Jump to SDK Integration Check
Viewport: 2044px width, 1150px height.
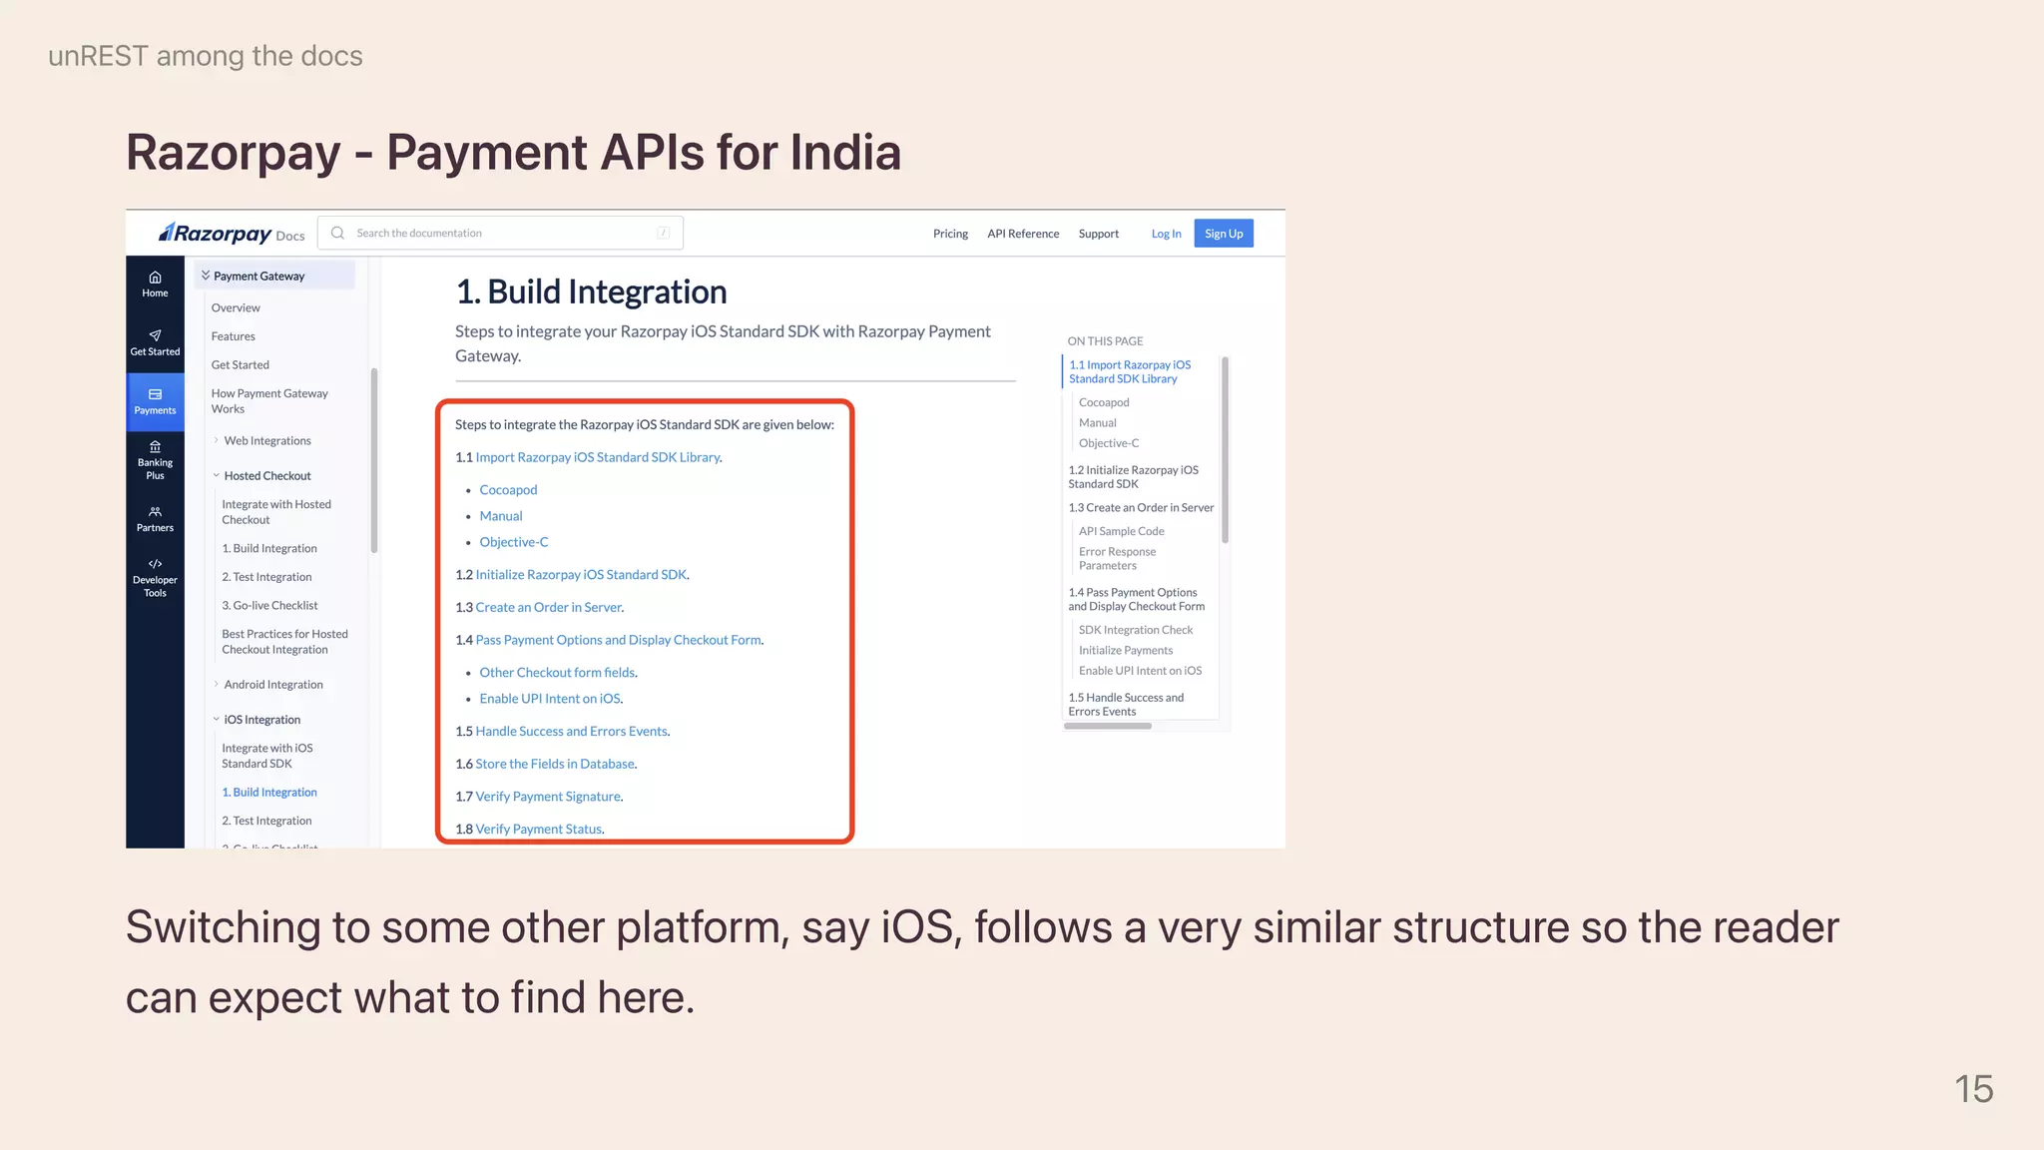(1135, 629)
